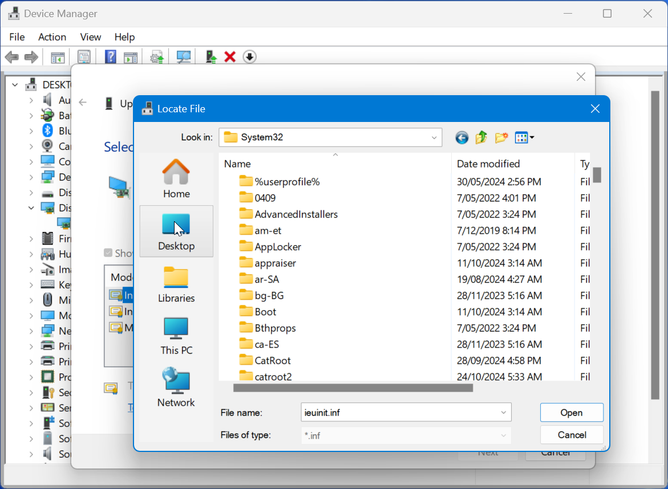Click the Update driver gear toolbar icon

(x=157, y=57)
